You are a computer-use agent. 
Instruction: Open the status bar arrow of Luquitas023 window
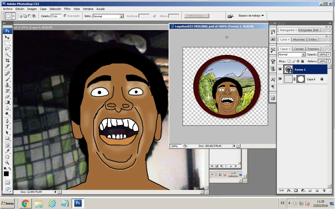tap(234, 146)
